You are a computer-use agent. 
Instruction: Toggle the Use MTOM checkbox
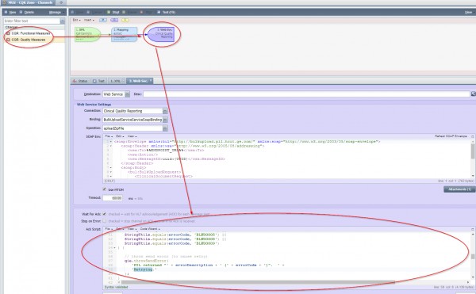coord(105,189)
